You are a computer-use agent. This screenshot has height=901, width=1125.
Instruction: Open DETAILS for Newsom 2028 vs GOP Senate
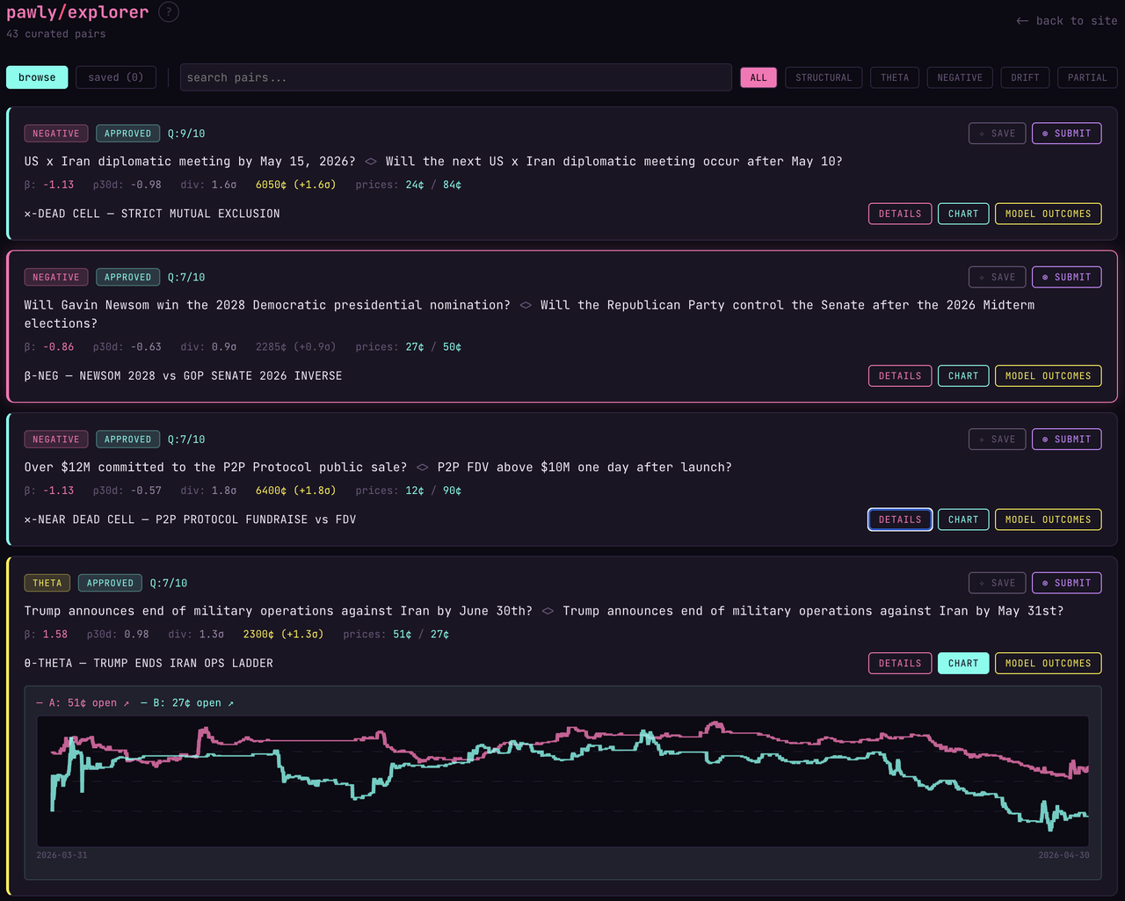(x=900, y=375)
